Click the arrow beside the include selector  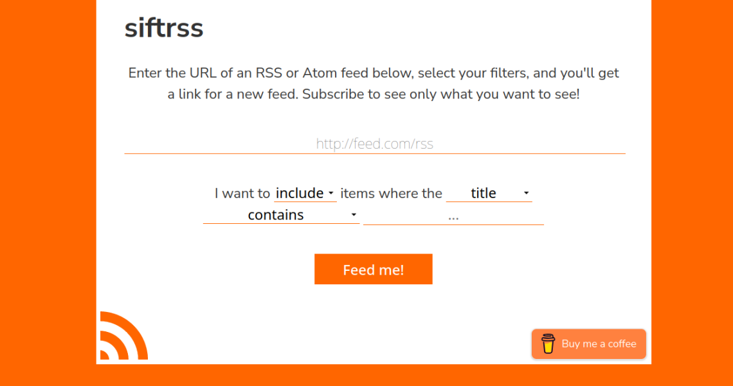(331, 194)
